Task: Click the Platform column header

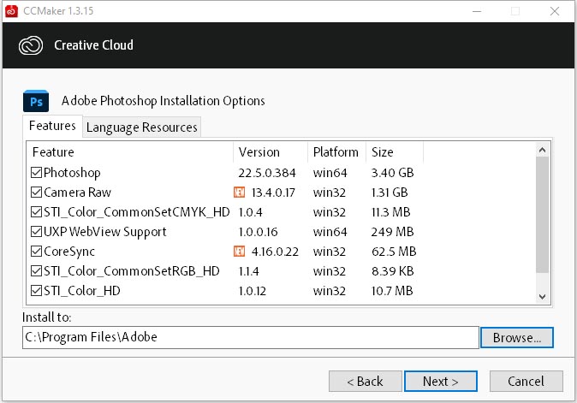Action: 336,152
